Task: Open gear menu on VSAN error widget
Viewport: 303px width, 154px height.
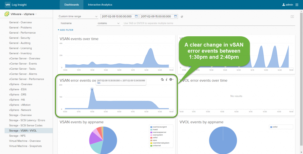Action: point(171,79)
